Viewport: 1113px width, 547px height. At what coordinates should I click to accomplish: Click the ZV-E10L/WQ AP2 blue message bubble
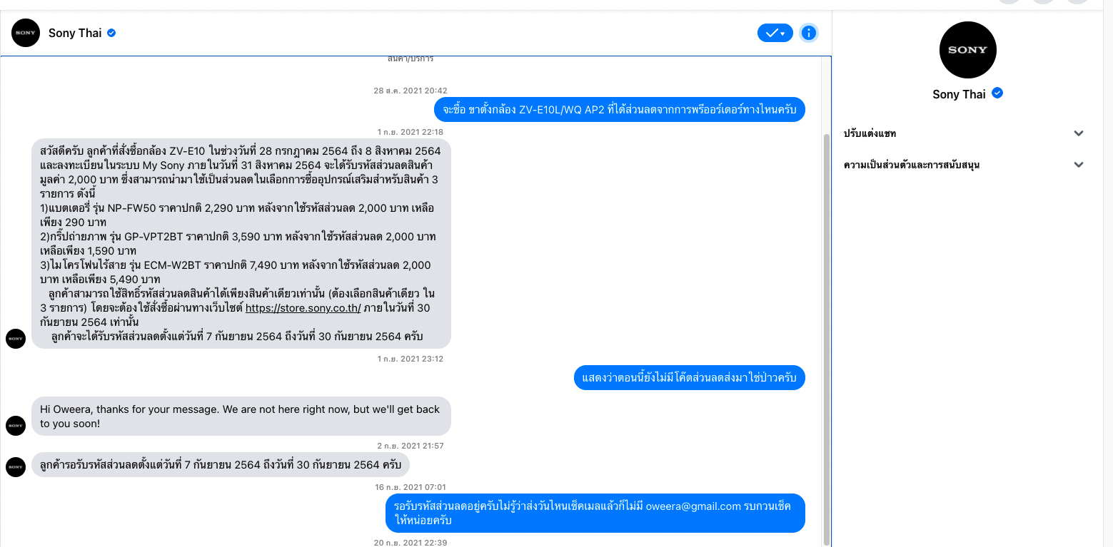point(620,110)
